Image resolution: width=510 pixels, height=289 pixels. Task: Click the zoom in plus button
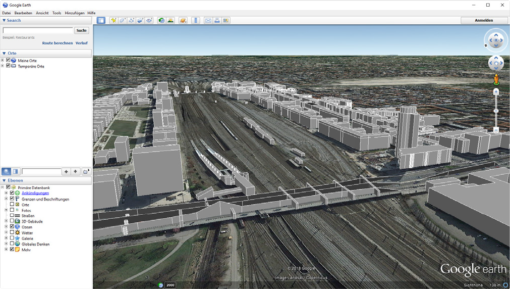(496, 92)
